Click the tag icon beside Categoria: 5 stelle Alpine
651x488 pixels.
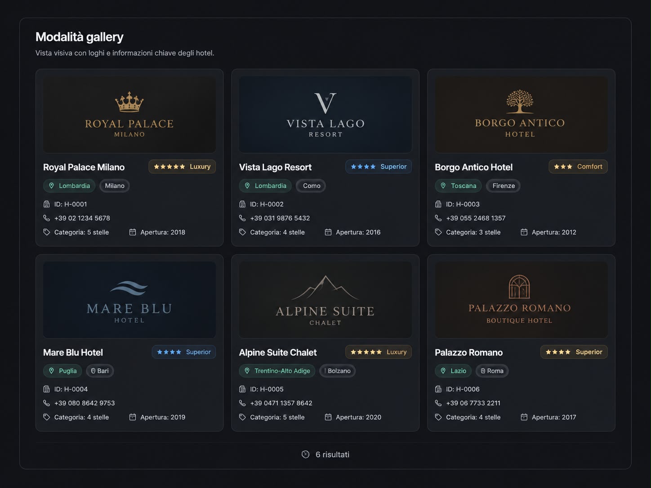tap(242, 417)
